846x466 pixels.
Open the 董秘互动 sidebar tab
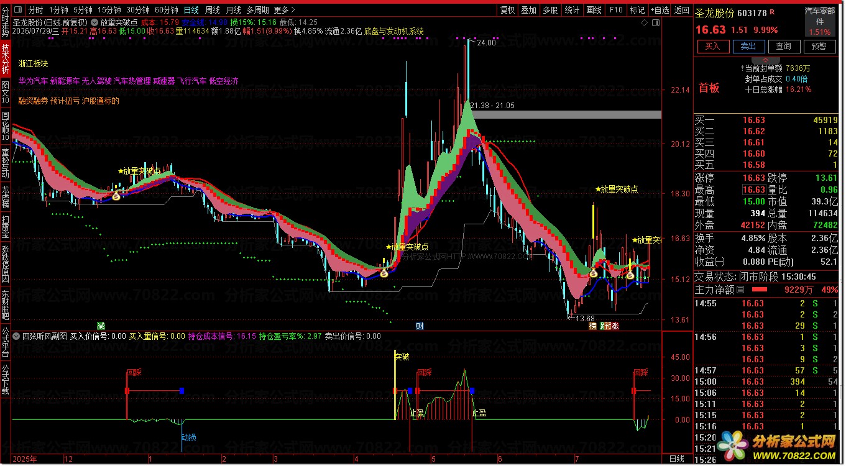coord(5,163)
